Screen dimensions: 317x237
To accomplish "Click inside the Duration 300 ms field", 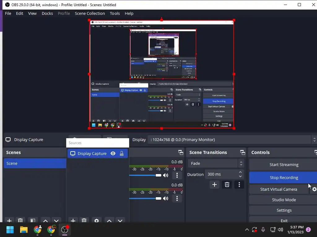I will tap(221, 174).
